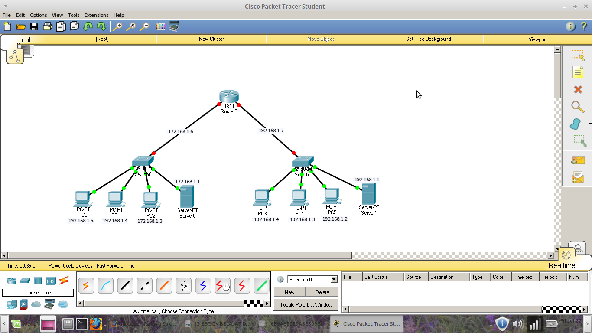The height and width of the screenshot is (333, 592).
Task: Select the copper straight-through cable connection
Action: pos(125,285)
